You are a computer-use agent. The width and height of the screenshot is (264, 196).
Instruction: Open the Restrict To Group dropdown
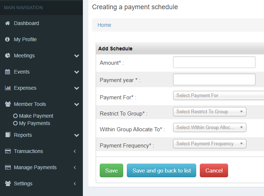coord(210,111)
